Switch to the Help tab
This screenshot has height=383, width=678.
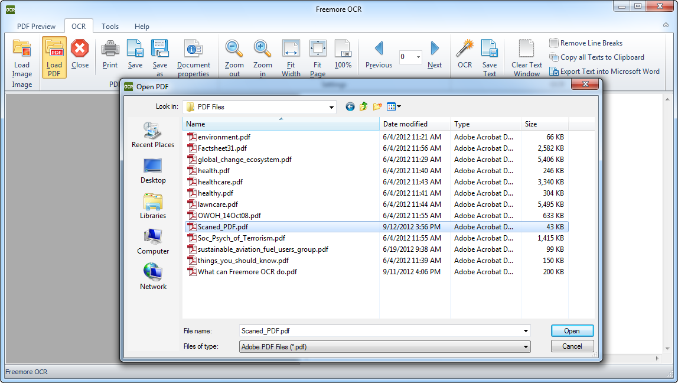pyautogui.click(x=142, y=27)
